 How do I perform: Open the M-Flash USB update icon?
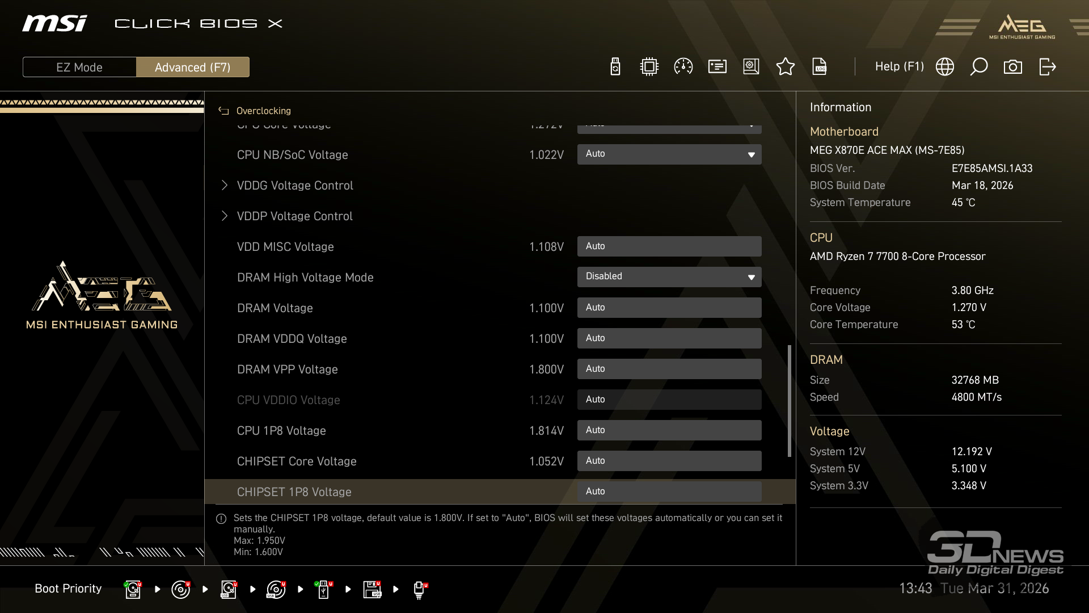coord(615,67)
